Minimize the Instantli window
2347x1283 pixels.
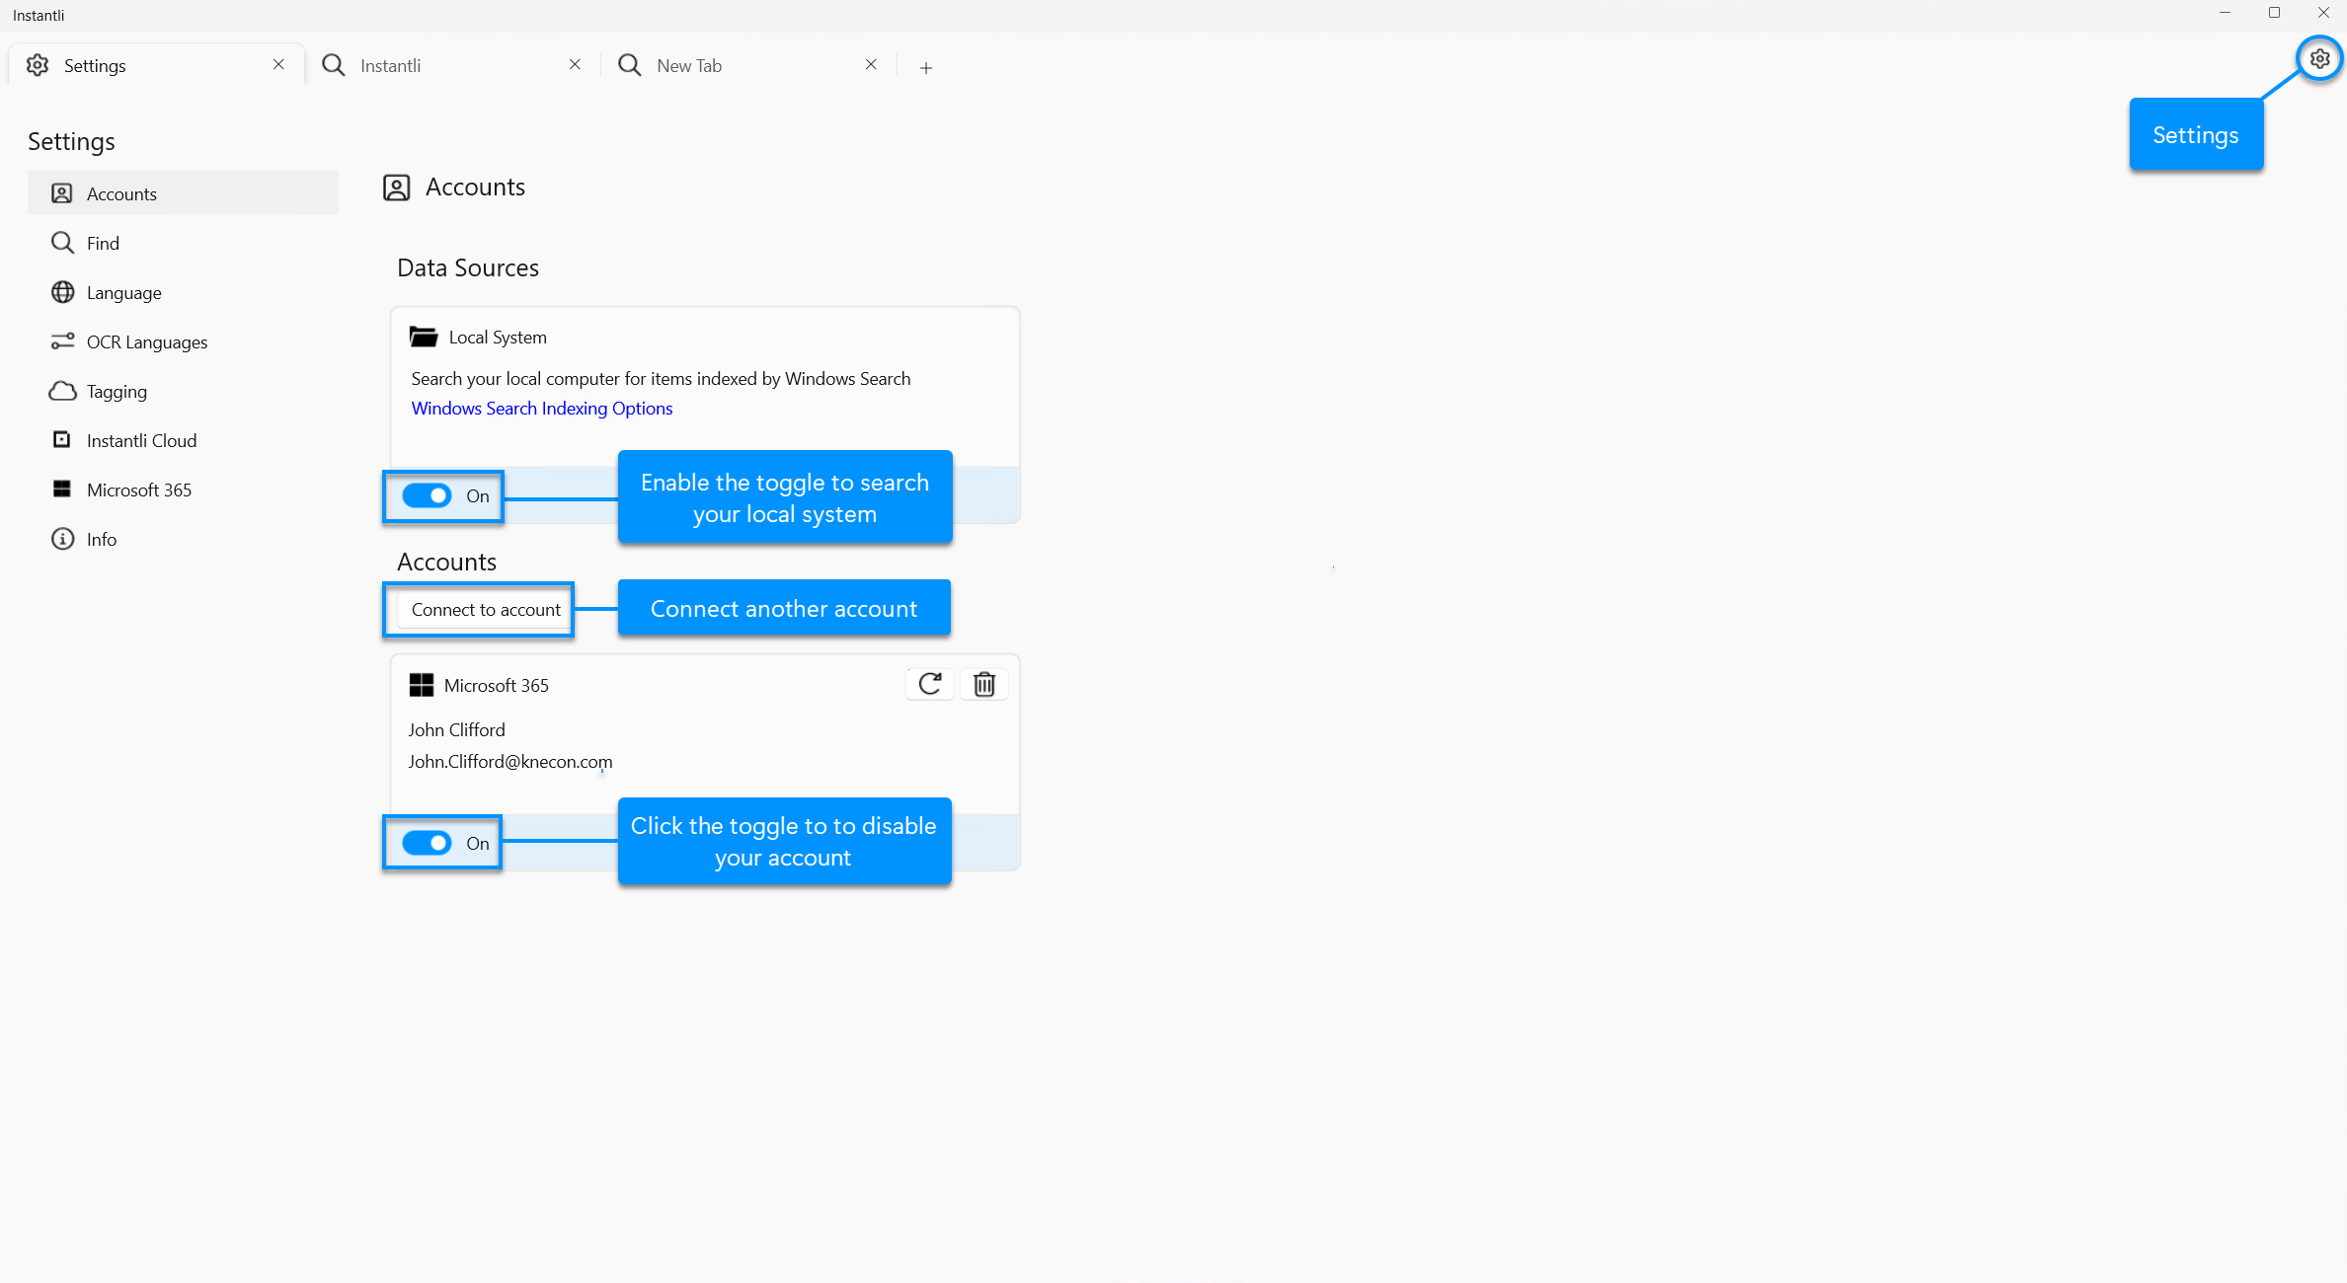tap(2226, 13)
